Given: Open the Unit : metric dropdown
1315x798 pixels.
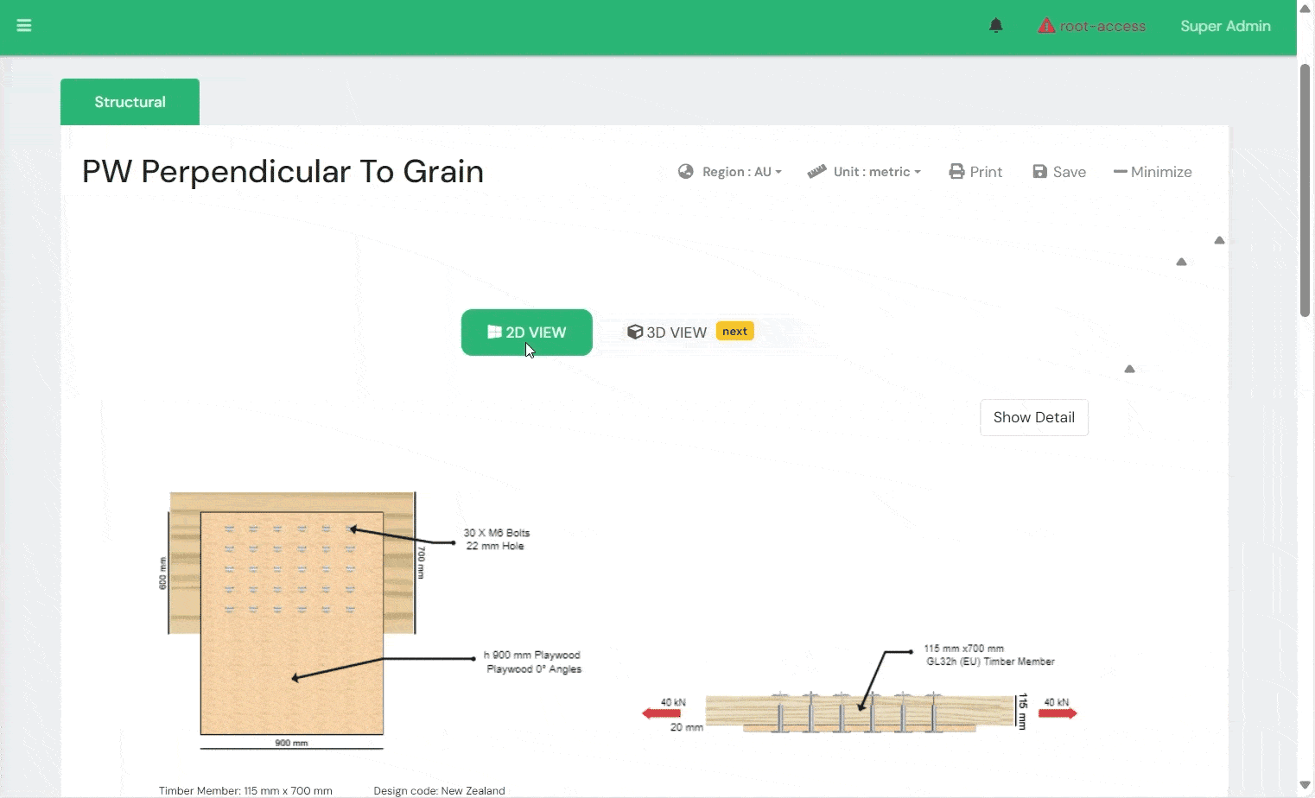Looking at the screenshot, I should pyautogui.click(x=877, y=172).
